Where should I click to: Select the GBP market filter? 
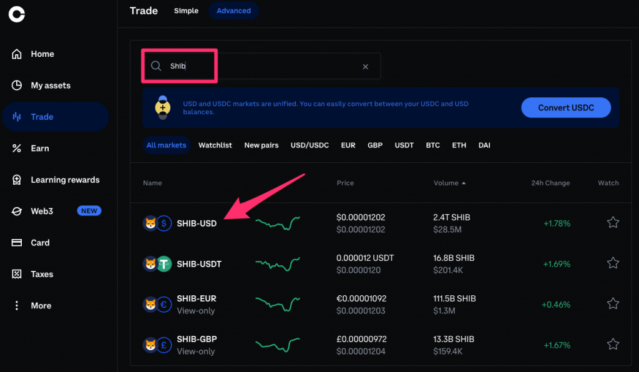[375, 145]
